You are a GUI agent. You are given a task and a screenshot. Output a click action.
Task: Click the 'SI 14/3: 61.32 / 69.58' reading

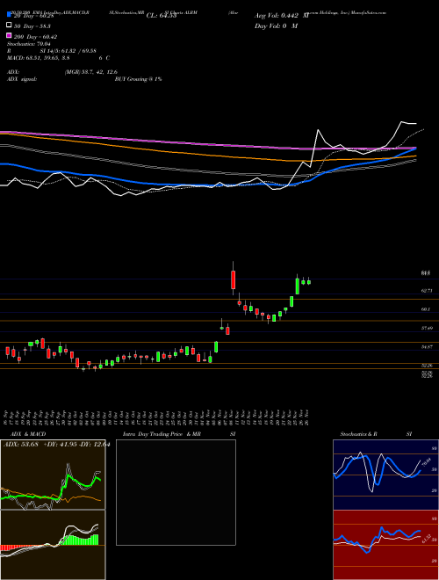[68, 51]
